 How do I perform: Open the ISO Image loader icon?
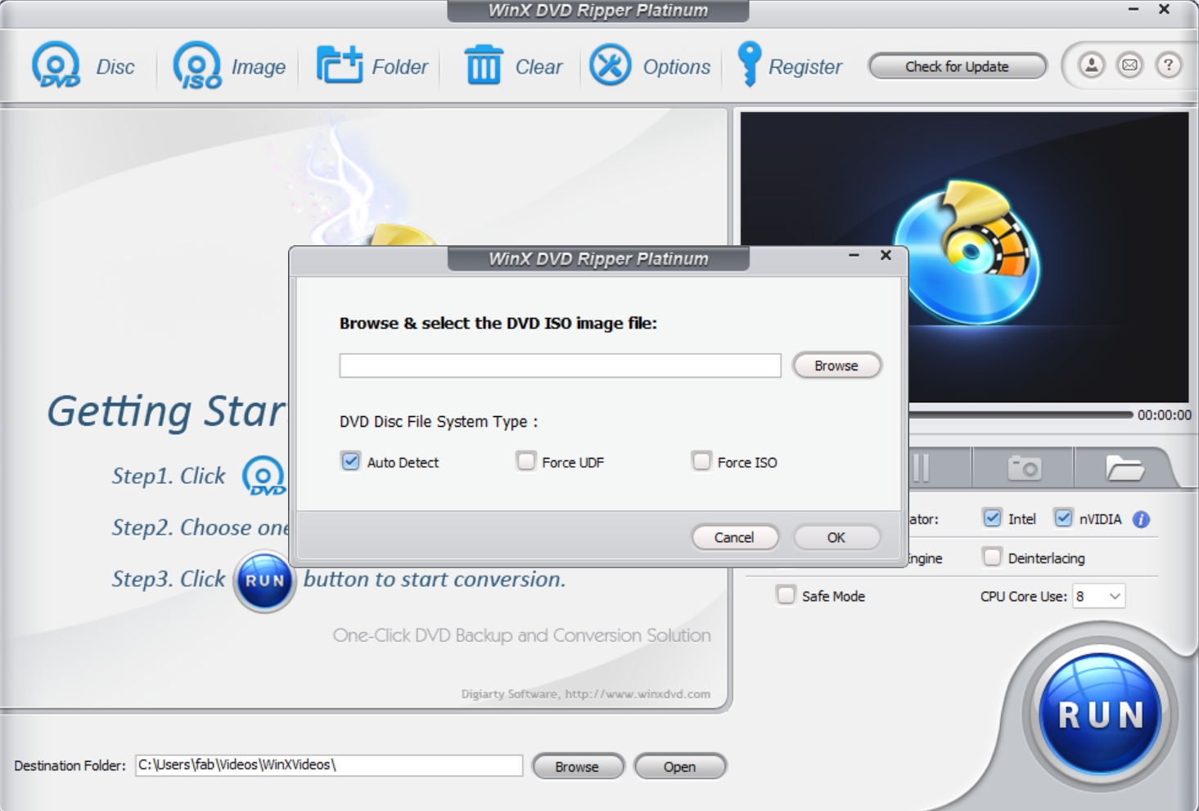tap(195, 65)
